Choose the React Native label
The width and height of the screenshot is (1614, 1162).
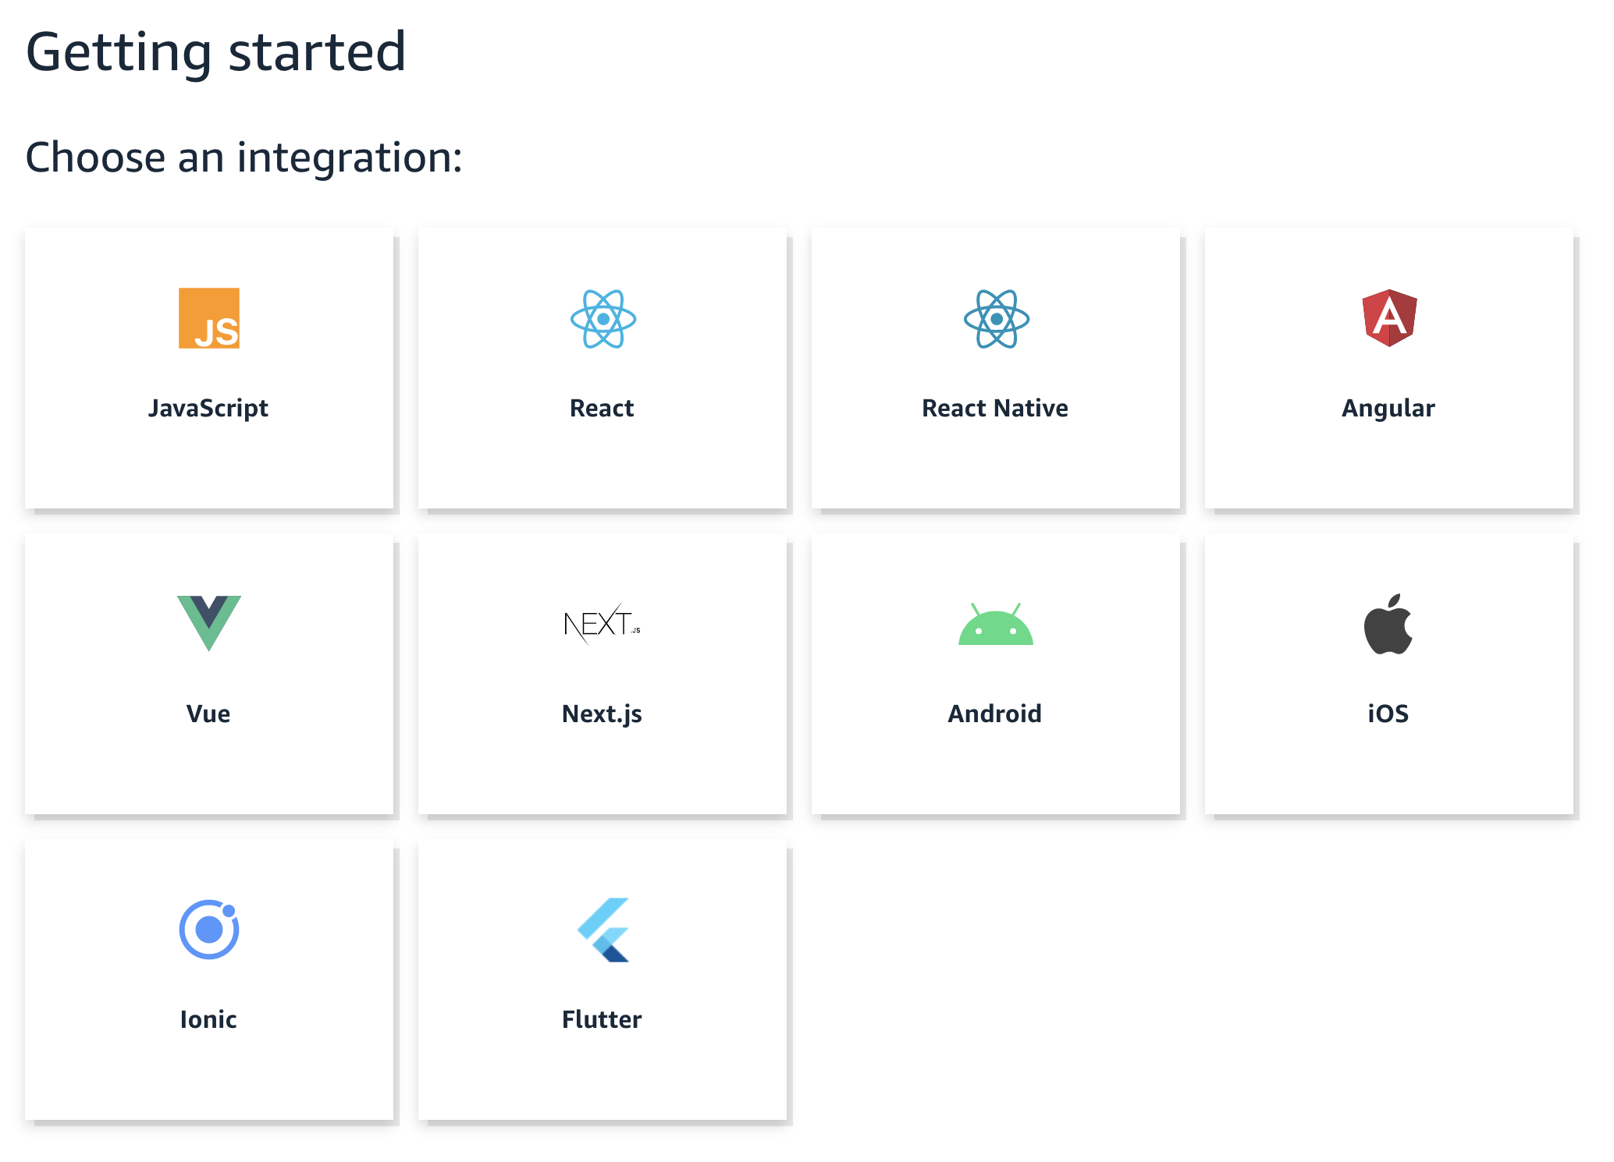[995, 408]
